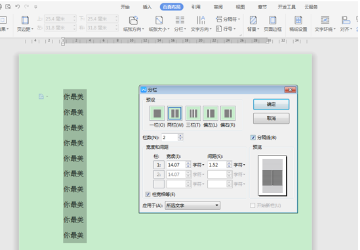The image size is (360, 250).
Task: Toggle the start new column checkbox
Action: pos(252,205)
